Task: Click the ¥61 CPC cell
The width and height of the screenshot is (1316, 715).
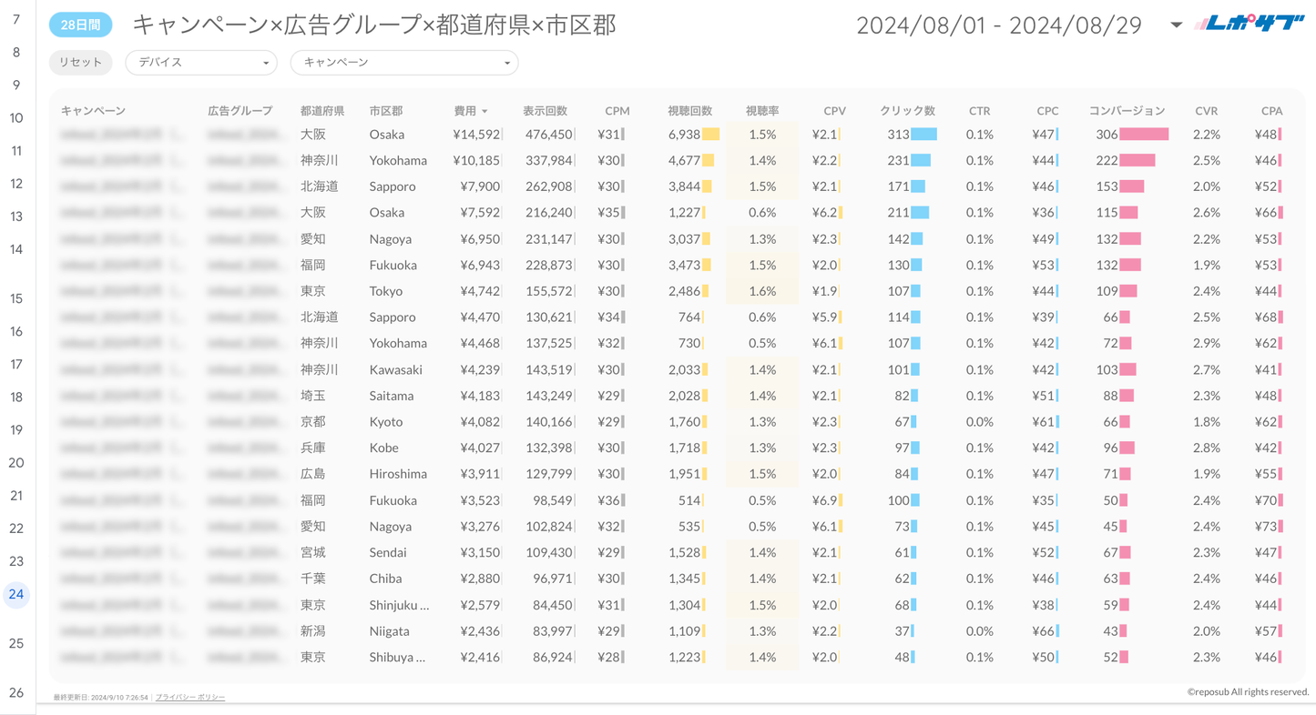Action: coord(1044,422)
